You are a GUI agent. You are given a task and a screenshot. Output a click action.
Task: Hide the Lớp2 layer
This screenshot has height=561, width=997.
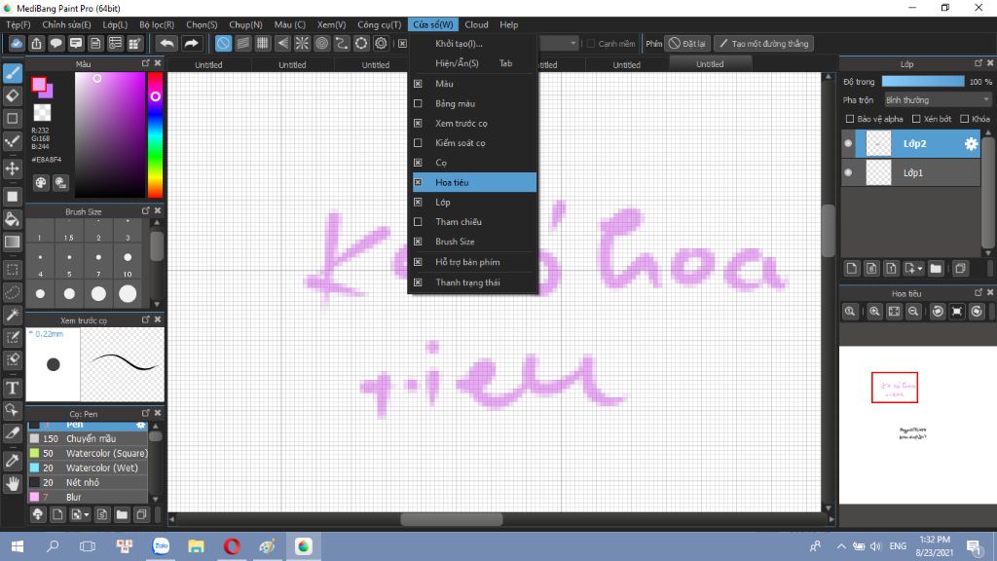(848, 144)
